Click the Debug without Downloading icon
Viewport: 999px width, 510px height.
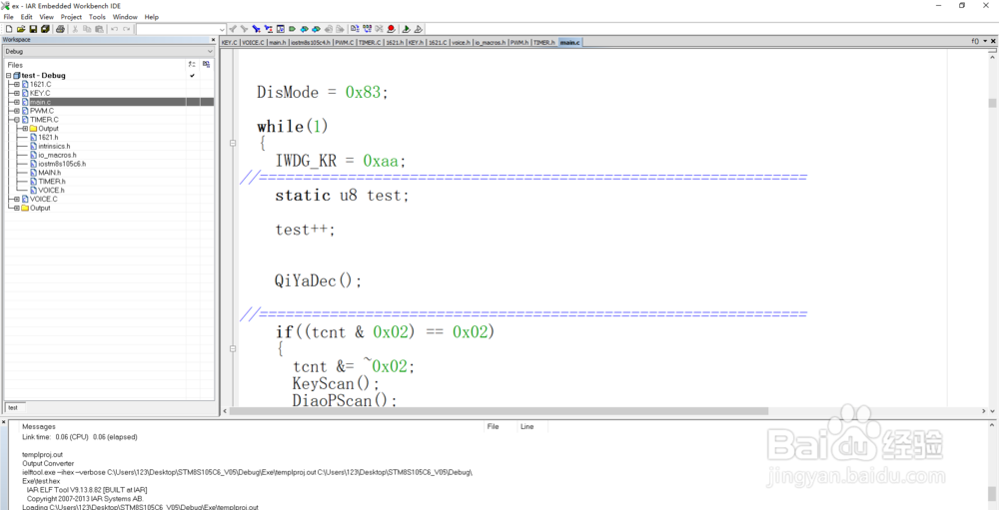pyautogui.click(x=418, y=29)
